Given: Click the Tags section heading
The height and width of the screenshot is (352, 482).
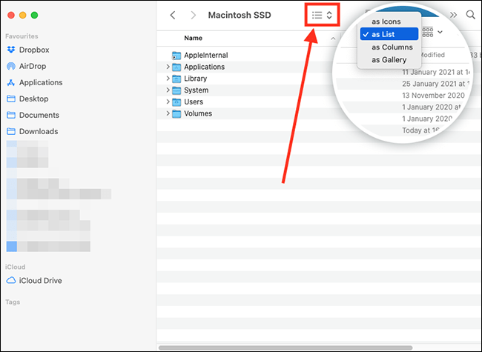Looking at the screenshot, I should [x=13, y=302].
